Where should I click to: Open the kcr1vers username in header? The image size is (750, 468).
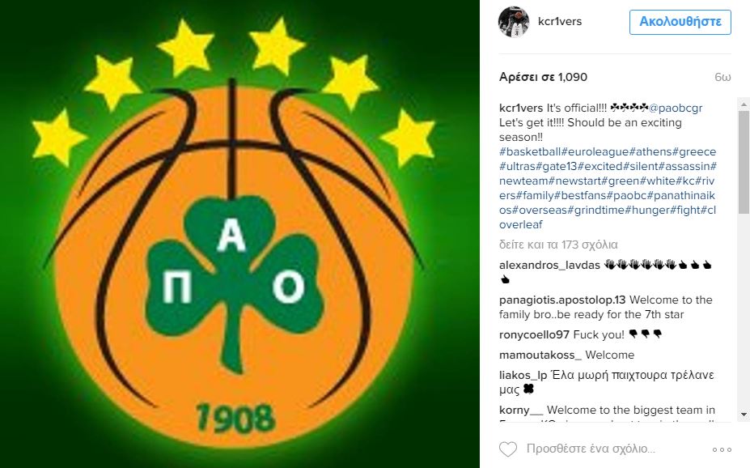coord(560,22)
